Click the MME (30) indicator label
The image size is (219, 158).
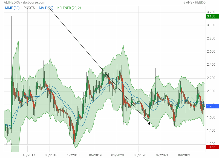pos(12,8)
